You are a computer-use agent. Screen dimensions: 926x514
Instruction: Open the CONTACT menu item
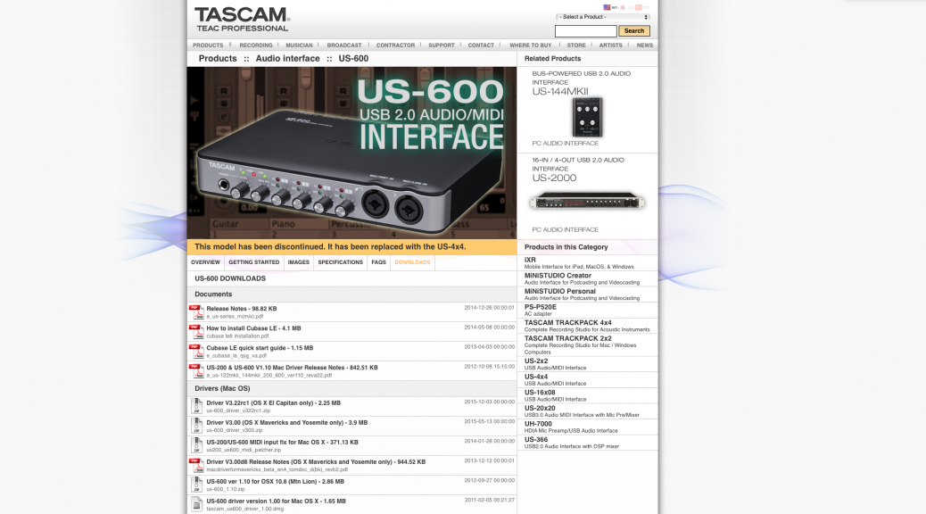point(482,45)
